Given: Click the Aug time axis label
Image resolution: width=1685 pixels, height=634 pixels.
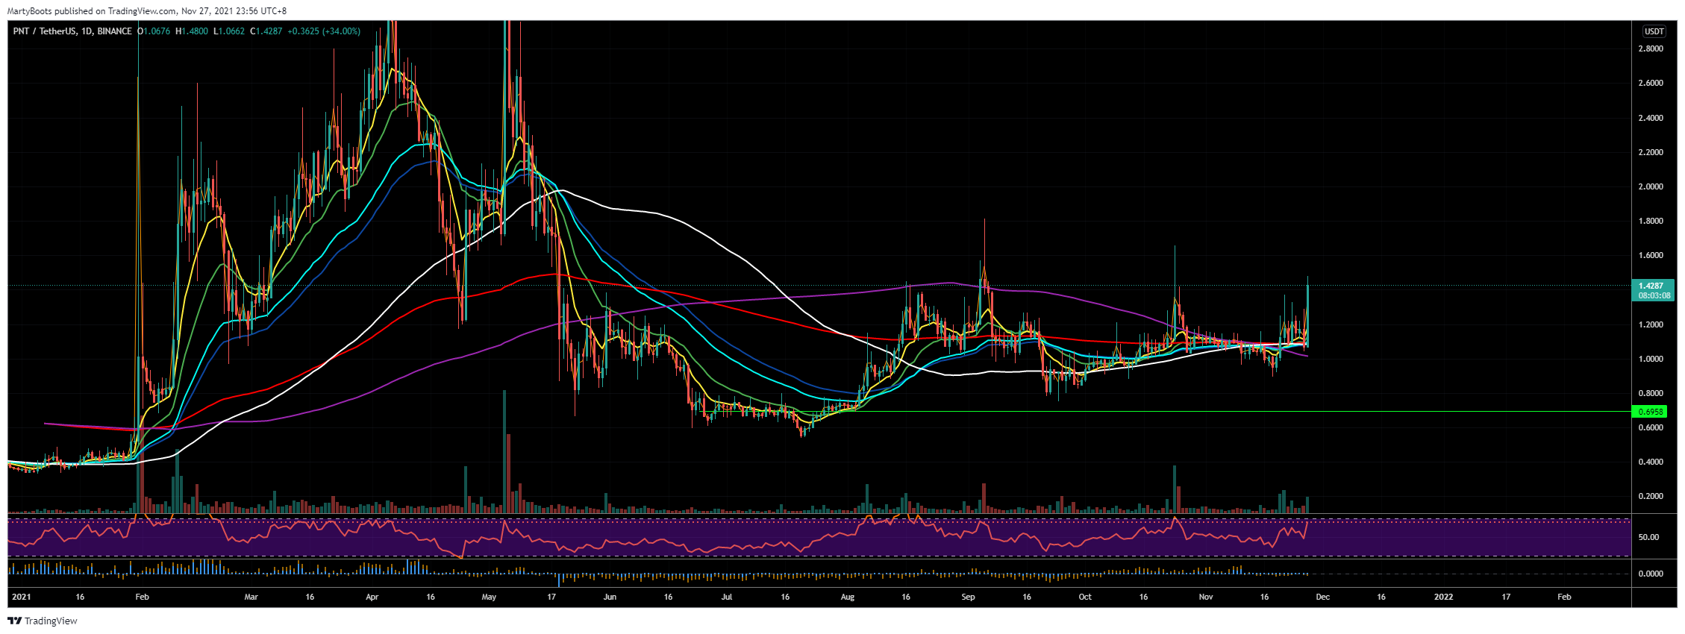Looking at the screenshot, I should pos(847,597).
